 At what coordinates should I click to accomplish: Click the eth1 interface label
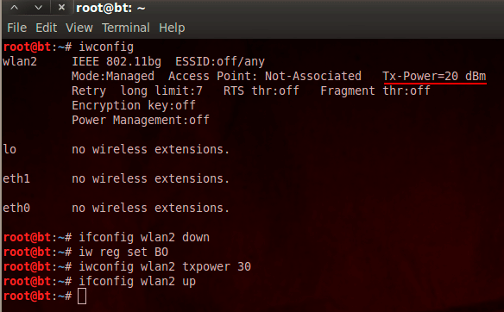pos(16,178)
